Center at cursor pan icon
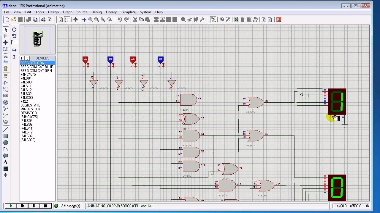This screenshot has width=380, height=213. (x=84, y=20)
